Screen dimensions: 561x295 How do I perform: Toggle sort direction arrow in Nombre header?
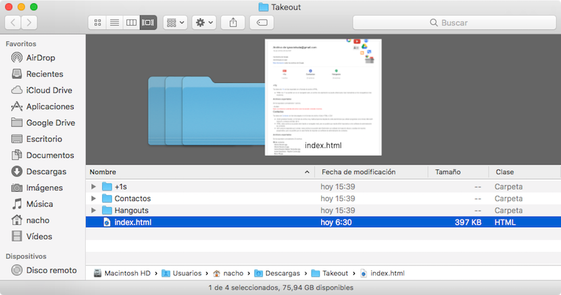click(307, 172)
